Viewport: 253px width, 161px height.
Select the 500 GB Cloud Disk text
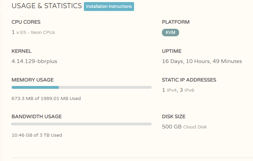184,127
